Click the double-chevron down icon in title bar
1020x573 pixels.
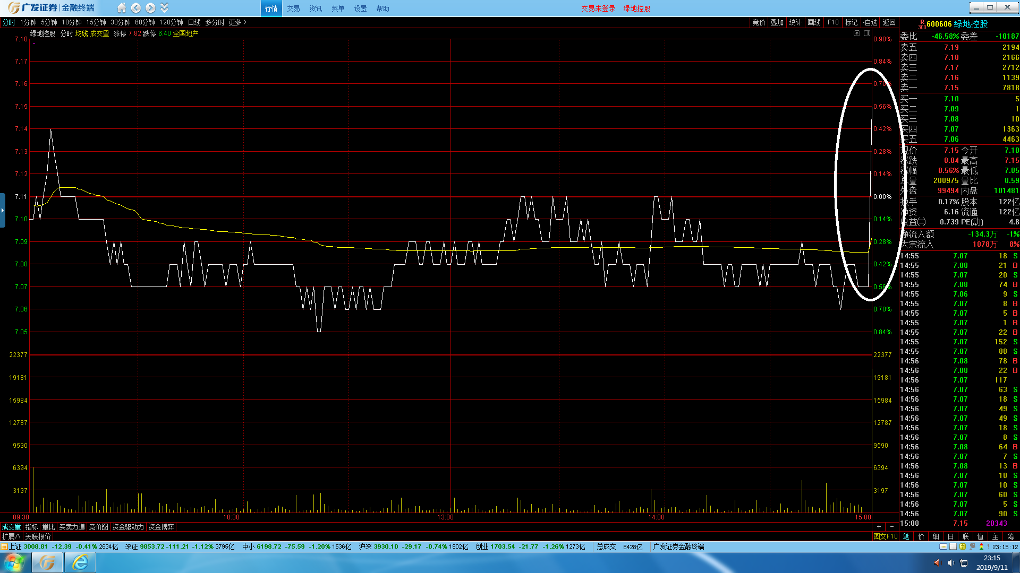point(164,8)
